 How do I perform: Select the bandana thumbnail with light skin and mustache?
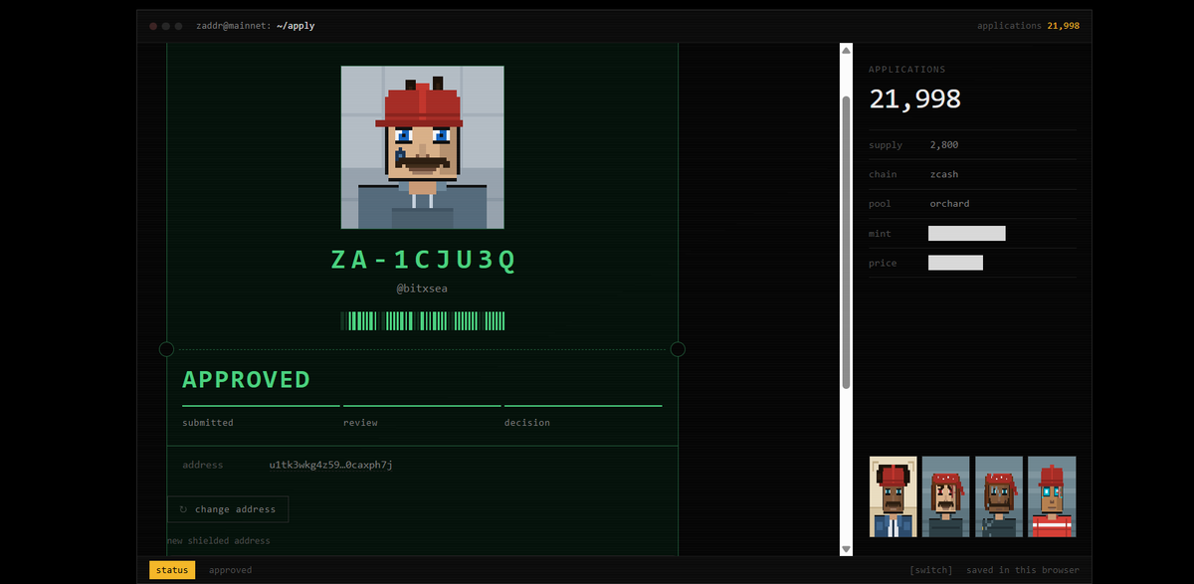pyautogui.click(x=946, y=496)
